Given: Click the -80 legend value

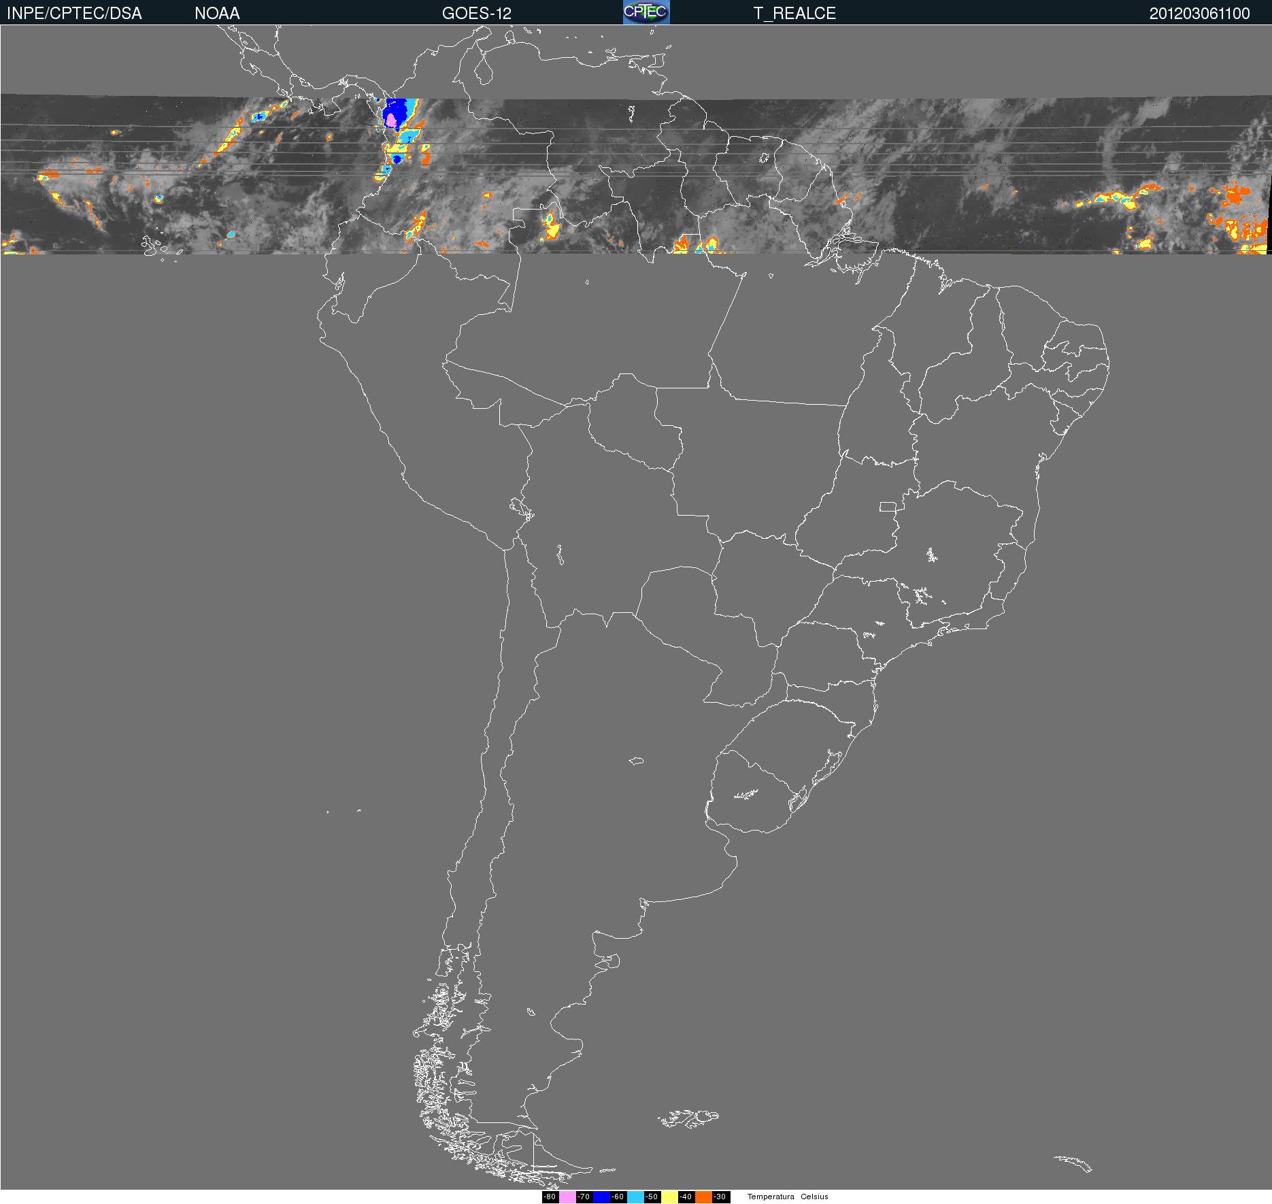Looking at the screenshot, I should coord(550,1197).
